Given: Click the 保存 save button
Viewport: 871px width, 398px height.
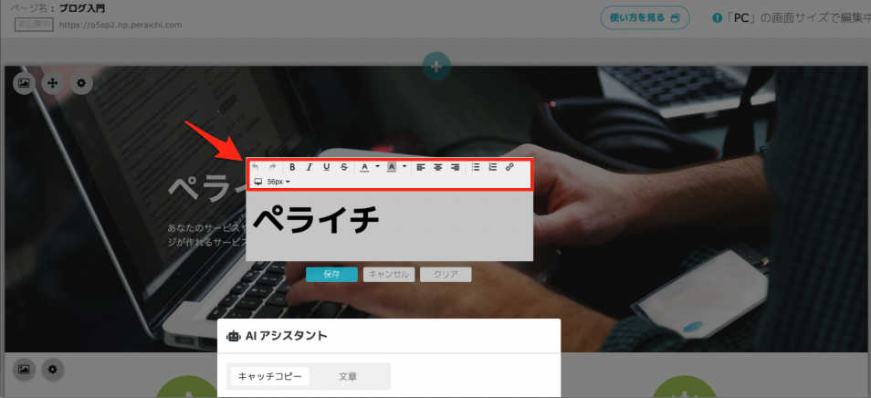Looking at the screenshot, I should coord(331,274).
